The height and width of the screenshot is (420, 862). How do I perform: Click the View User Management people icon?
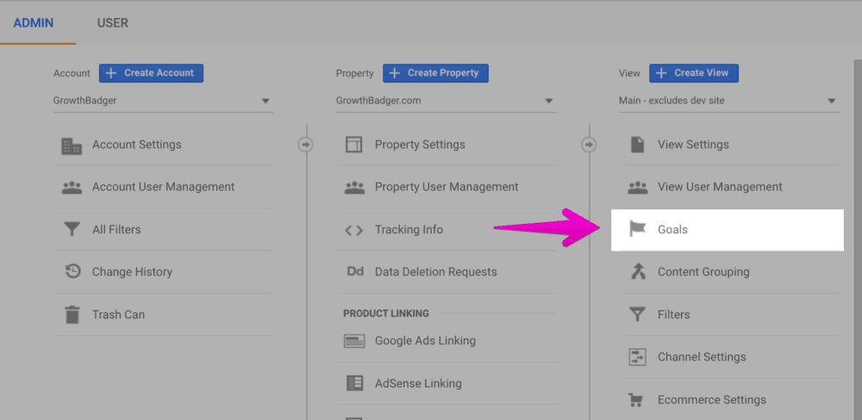click(x=637, y=188)
